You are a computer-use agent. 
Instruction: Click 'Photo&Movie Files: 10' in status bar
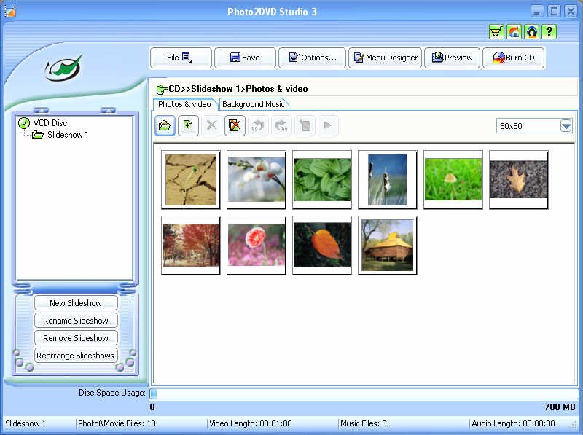(117, 423)
